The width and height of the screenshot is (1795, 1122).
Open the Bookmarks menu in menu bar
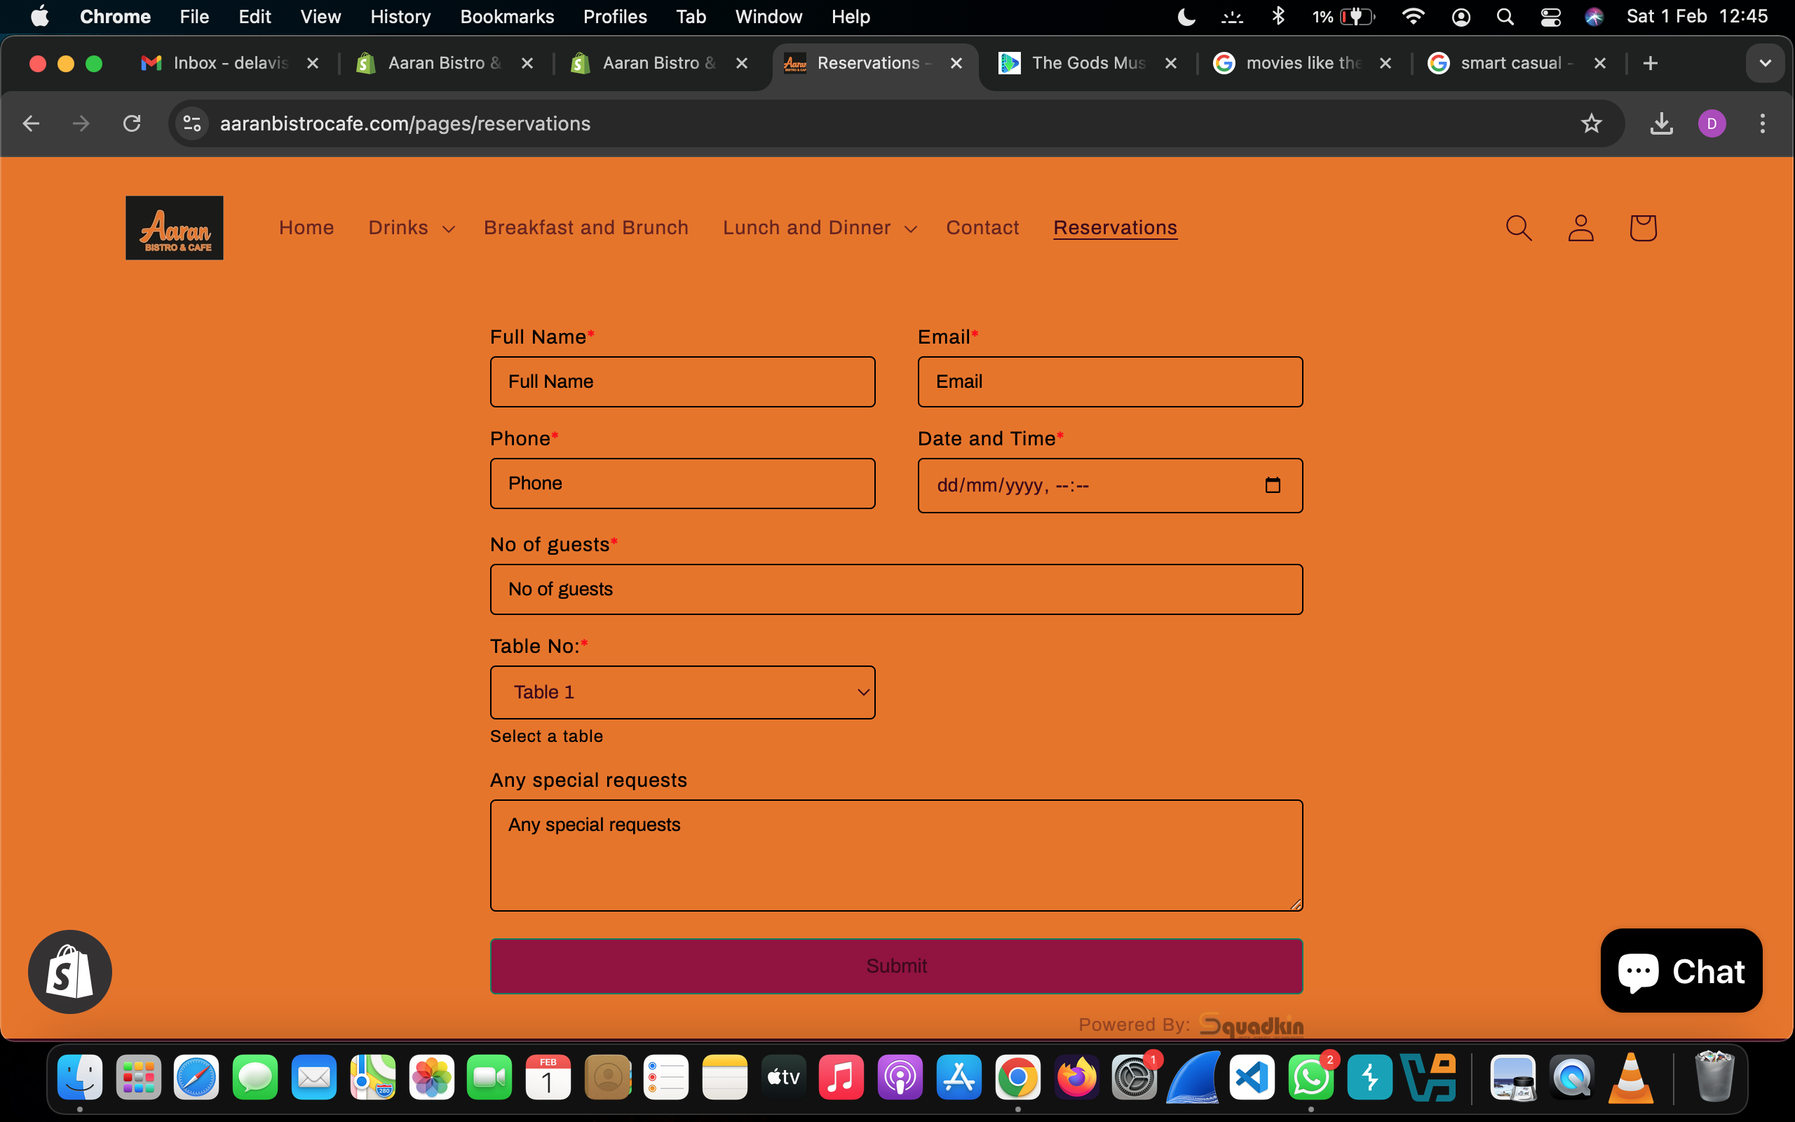point(507,16)
